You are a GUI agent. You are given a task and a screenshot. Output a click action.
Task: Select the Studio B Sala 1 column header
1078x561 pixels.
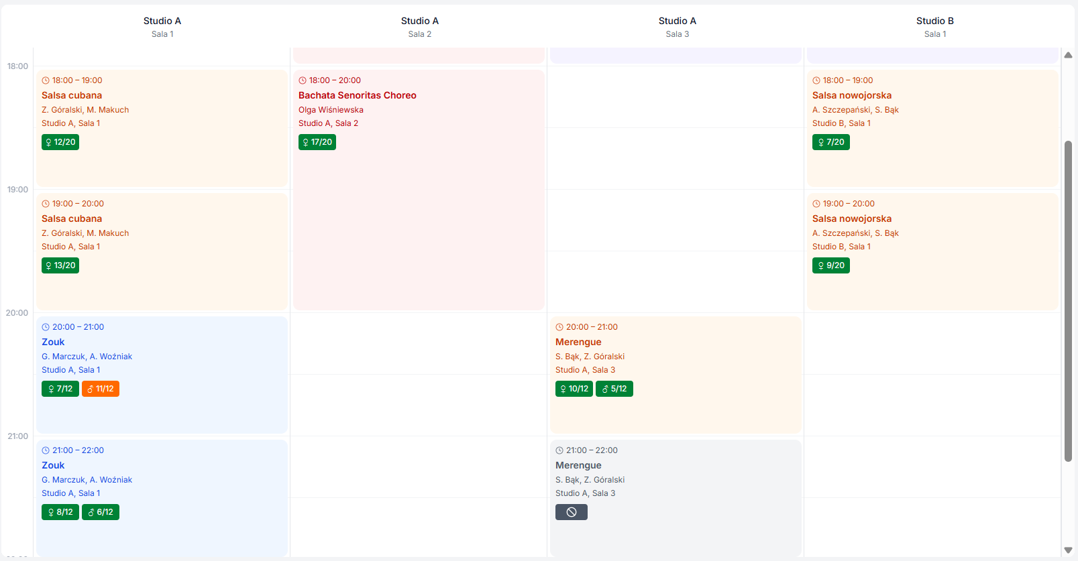(x=934, y=27)
